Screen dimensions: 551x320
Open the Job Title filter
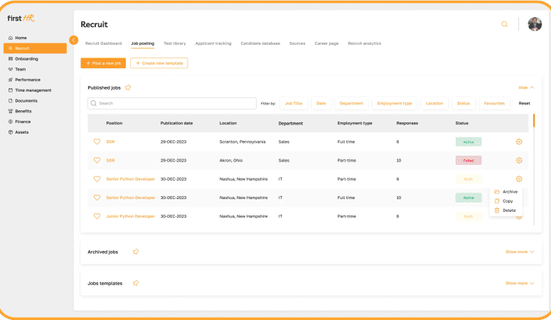pos(294,103)
